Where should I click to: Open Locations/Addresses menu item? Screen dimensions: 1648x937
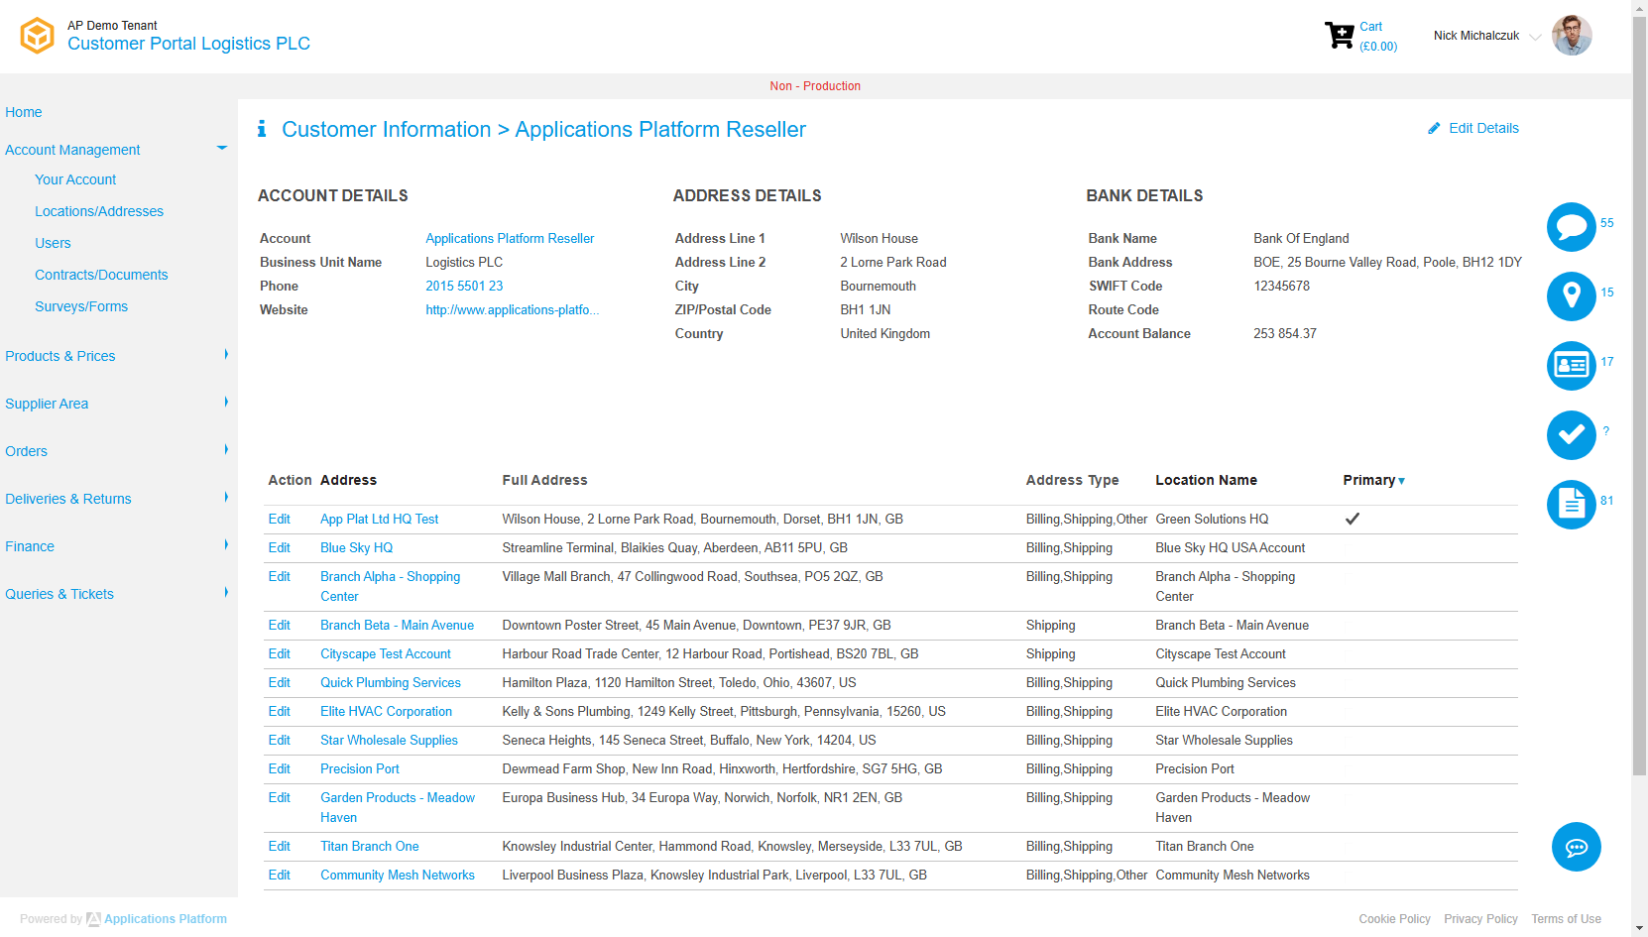click(x=99, y=211)
